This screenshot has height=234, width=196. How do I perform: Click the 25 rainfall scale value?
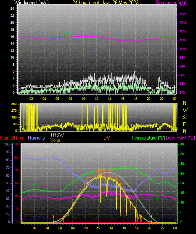[16, 157]
